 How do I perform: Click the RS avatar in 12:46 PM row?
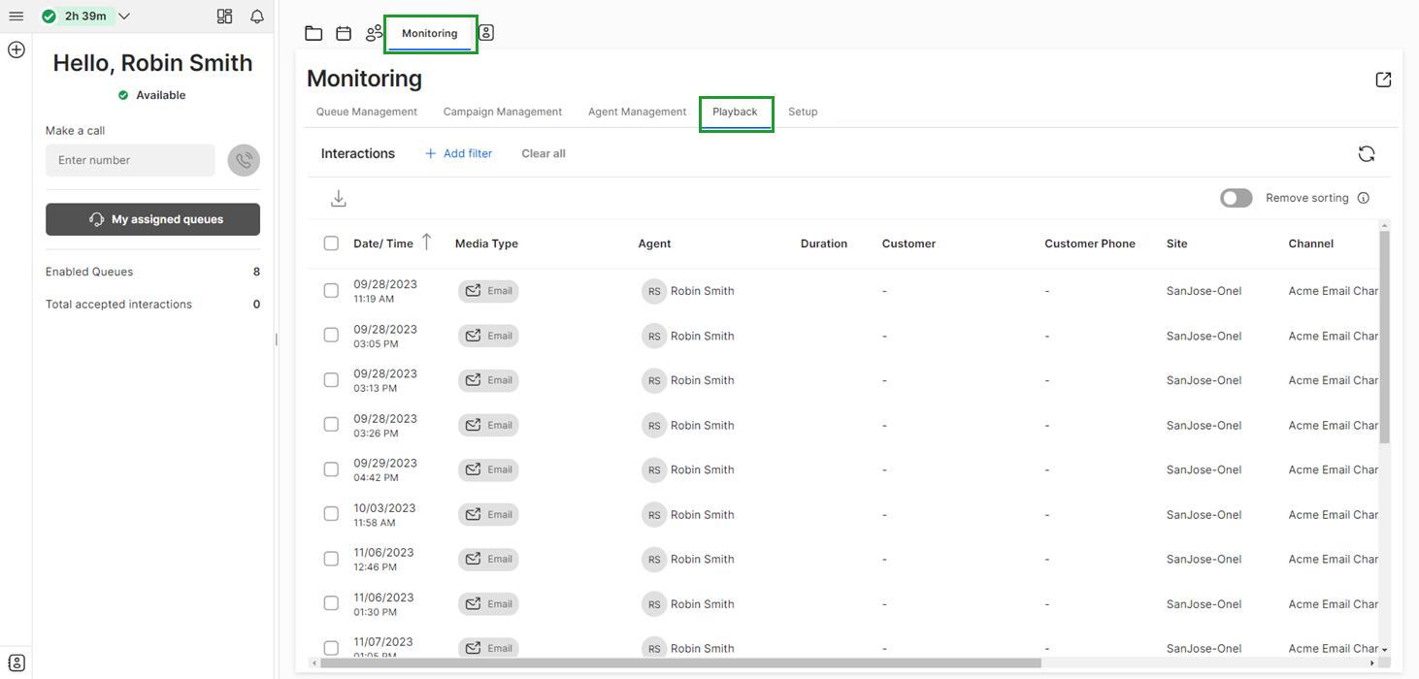[x=654, y=559]
